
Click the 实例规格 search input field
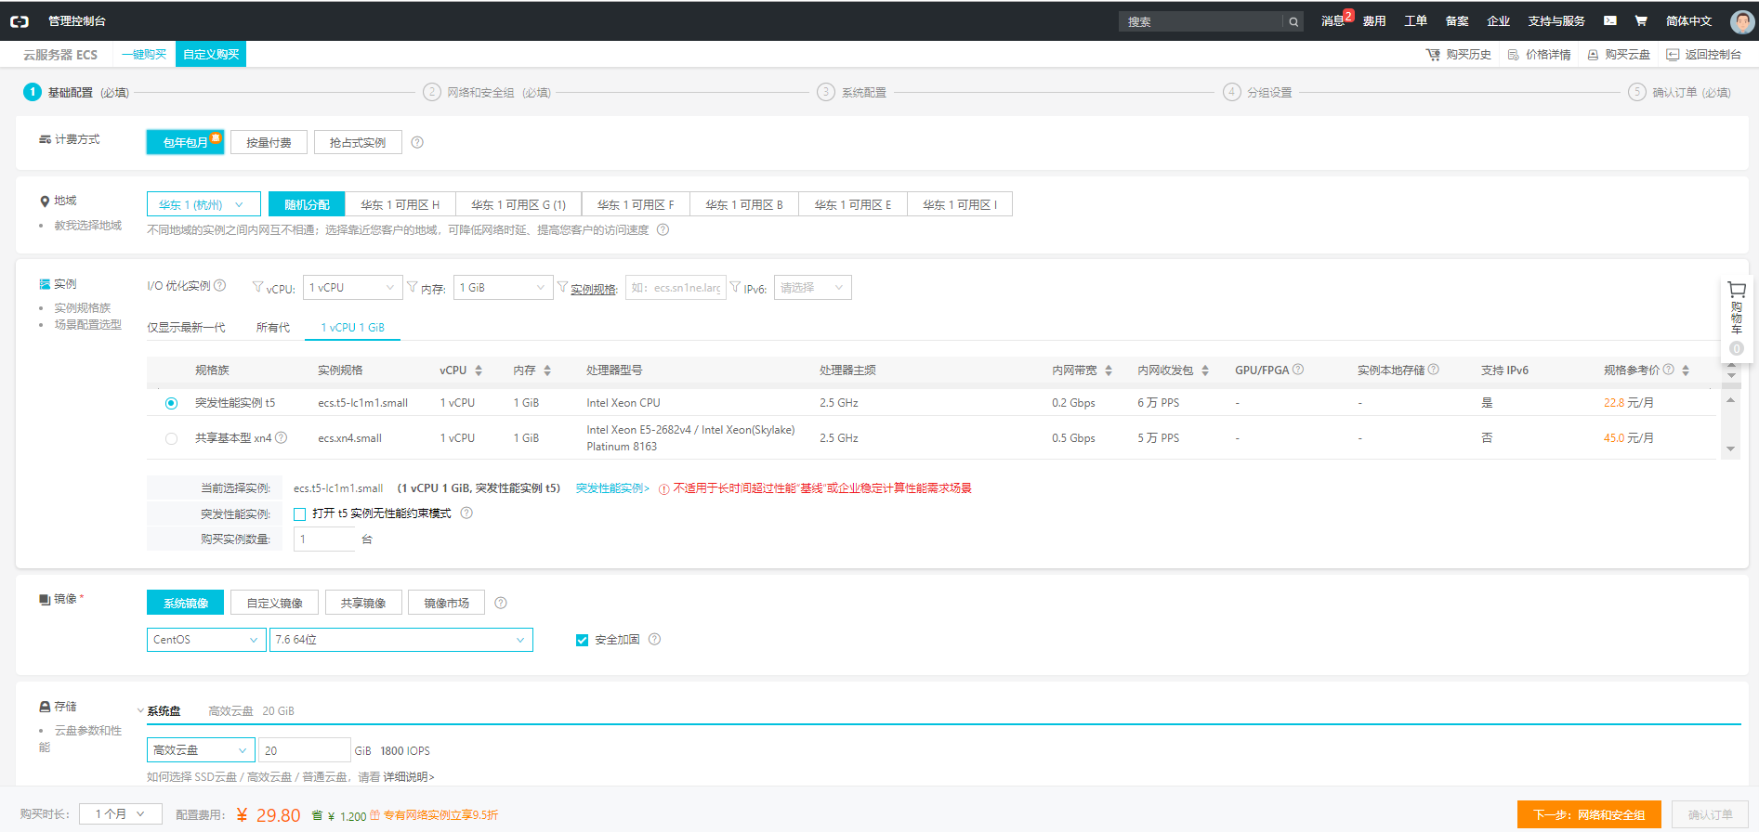click(676, 288)
